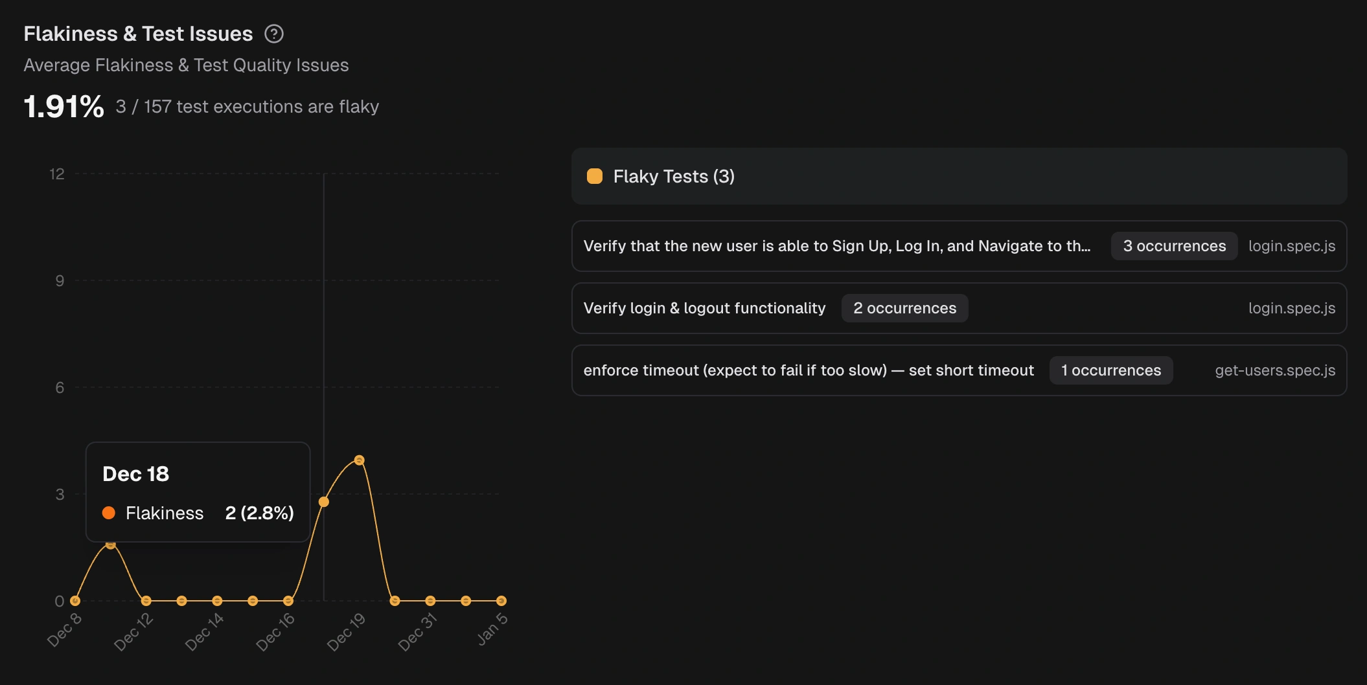Expand the enforce timeout test entry
The height and width of the screenshot is (685, 1367).
[809, 370]
